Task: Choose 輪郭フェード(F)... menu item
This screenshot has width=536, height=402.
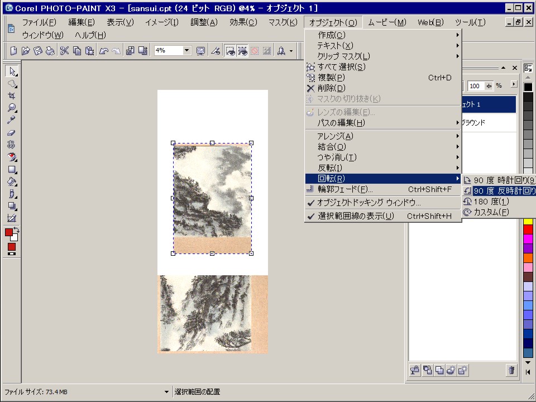Action: tap(383, 189)
